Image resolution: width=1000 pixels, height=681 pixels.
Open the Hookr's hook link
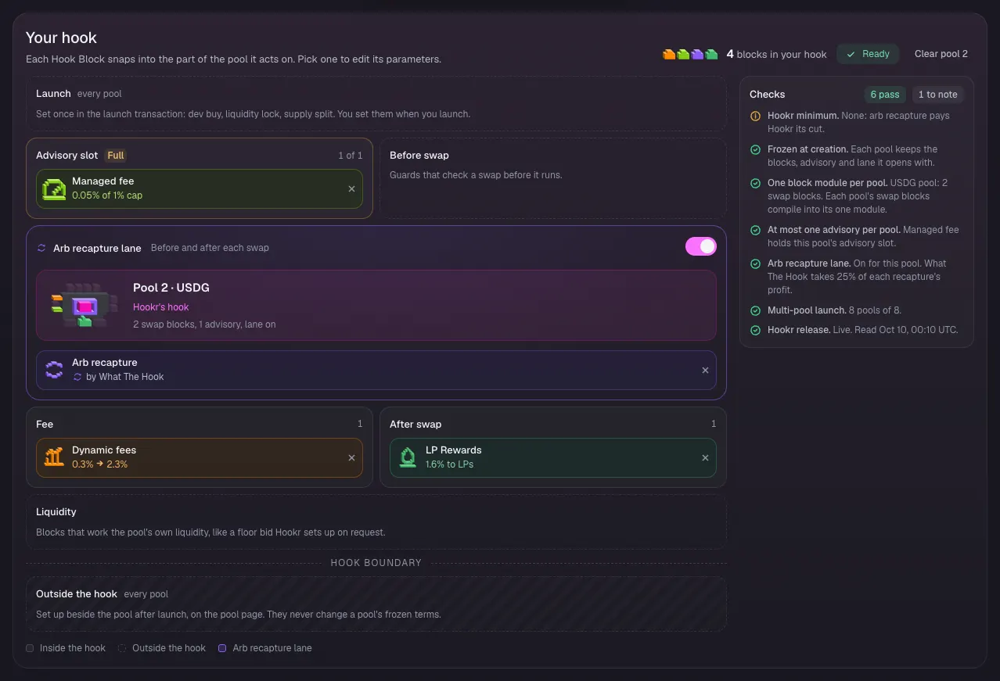click(x=161, y=307)
